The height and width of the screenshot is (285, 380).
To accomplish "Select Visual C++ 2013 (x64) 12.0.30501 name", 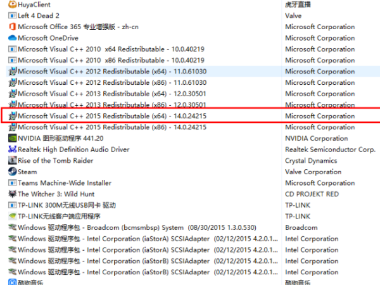I will pyautogui.click(x=112, y=94).
